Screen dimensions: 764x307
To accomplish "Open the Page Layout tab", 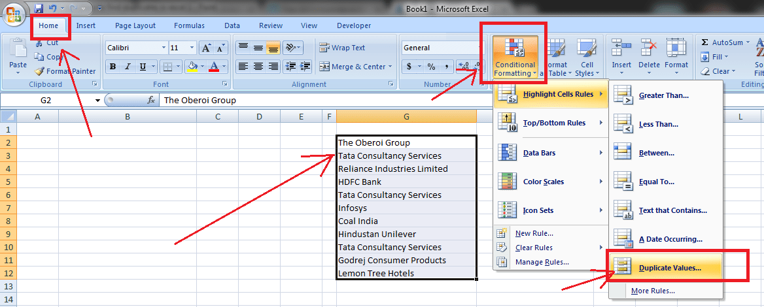I will click(135, 25).
